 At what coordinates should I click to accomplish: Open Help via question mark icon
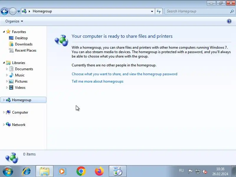click(229, 21)
